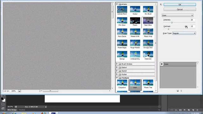Image resolution: width=203 pixels, height=114 pixels.
Task: Click the 16.67% zoom field
Action: tap(10, 107)
